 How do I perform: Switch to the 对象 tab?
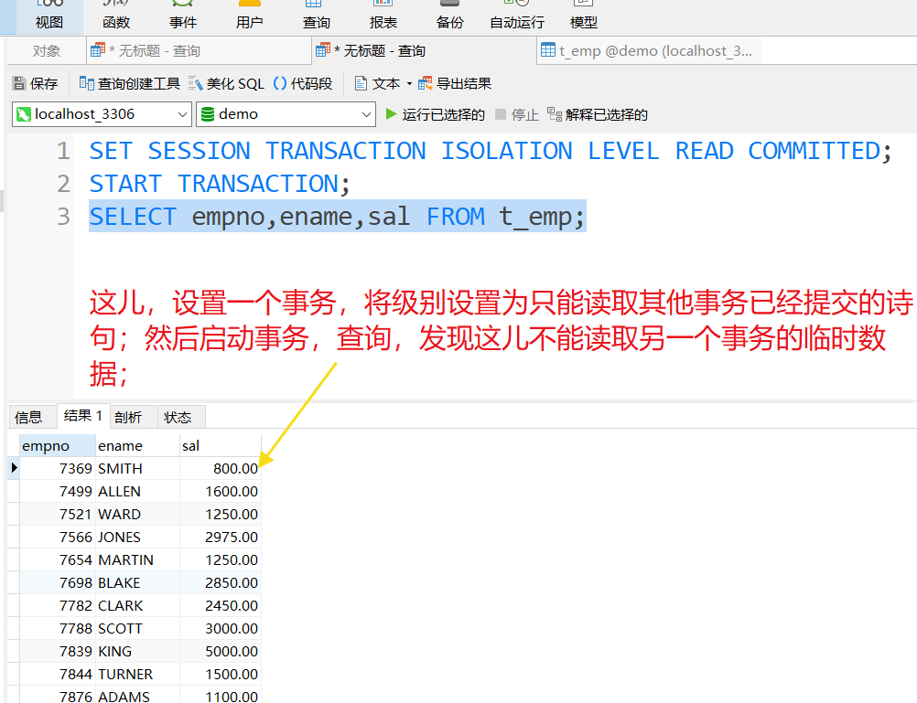(x=46, y=51)
